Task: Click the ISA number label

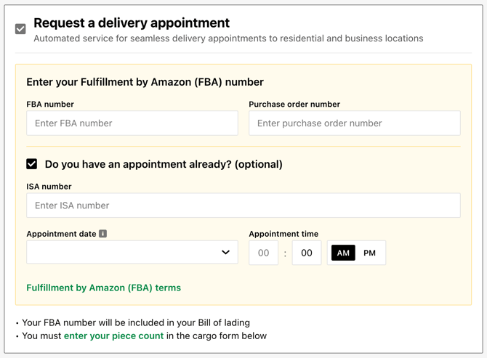Action: tap(49, 187)
